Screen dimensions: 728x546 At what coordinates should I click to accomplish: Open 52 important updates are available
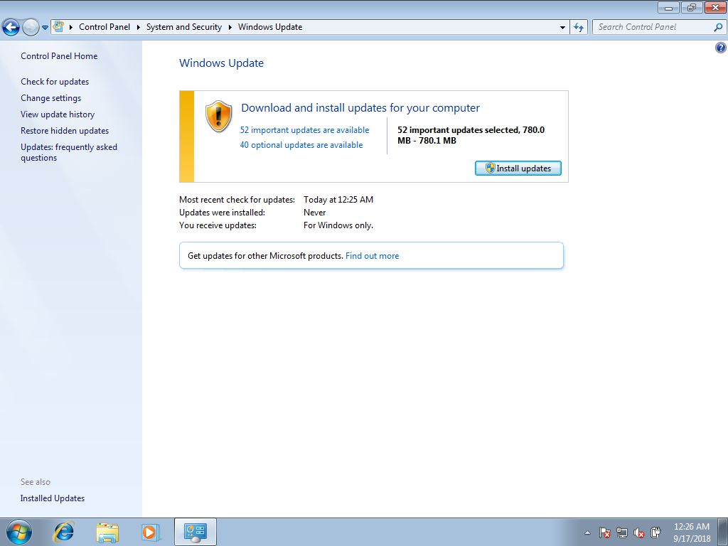pyautogui.click(x=304, y=130)
